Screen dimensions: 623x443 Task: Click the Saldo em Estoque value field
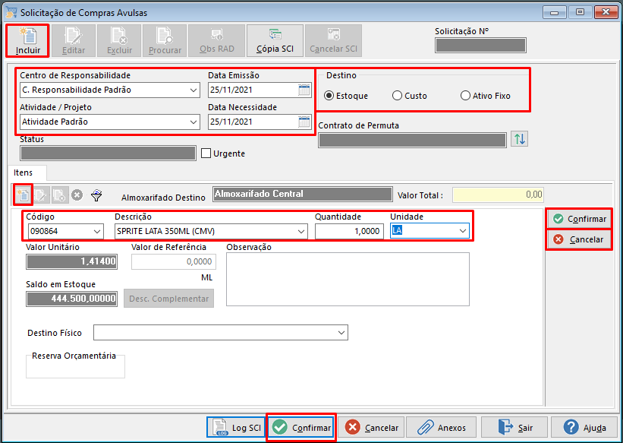pos(71,299)
